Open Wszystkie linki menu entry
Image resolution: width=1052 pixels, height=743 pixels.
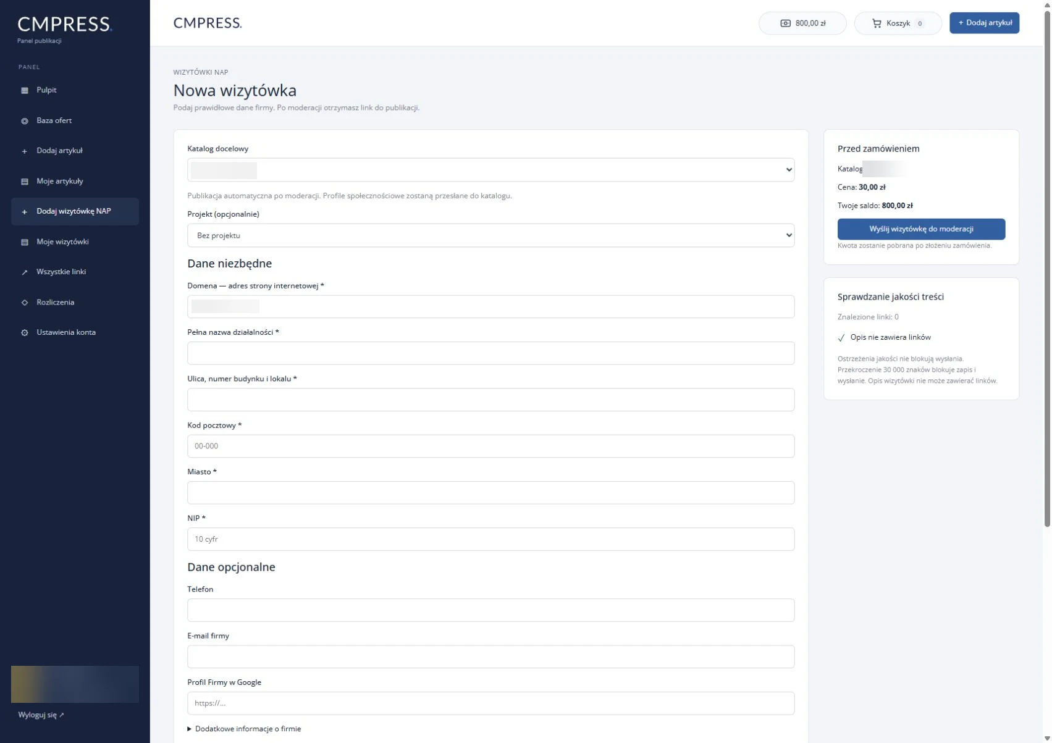tap(75, 272)
